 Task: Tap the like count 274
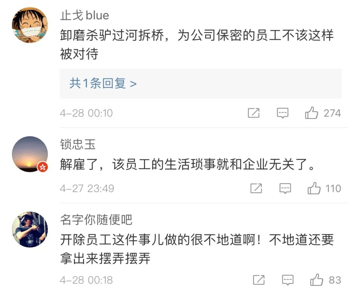[x=332, y=113]
